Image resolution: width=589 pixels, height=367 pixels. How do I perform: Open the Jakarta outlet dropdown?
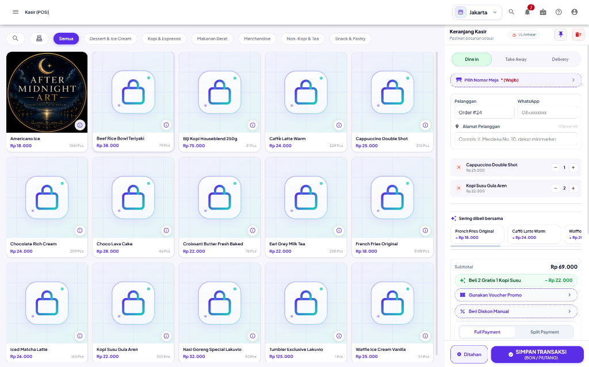click(477, 13)
